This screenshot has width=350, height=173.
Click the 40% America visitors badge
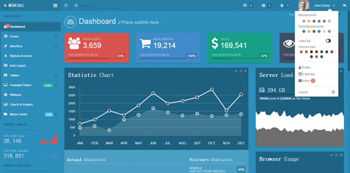pyautogui.click(x=241, y=169)
